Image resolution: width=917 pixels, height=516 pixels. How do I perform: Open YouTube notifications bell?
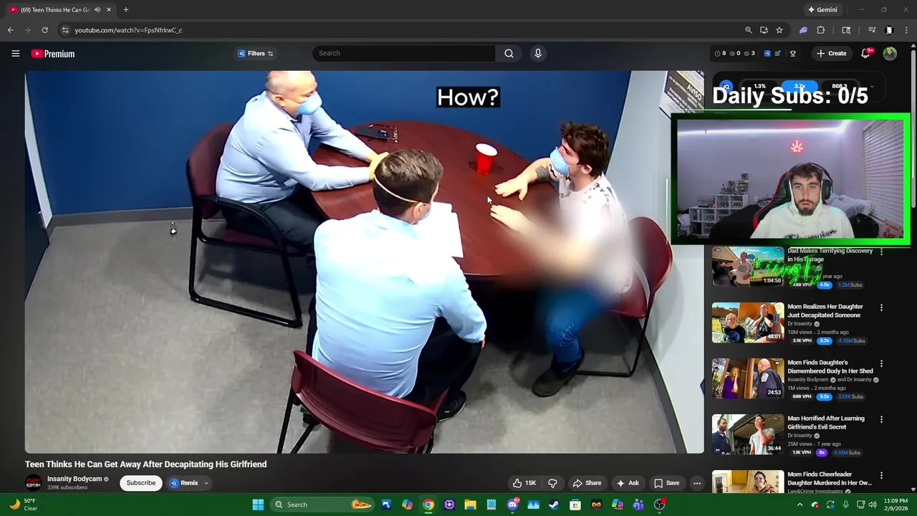pyautogui.click(x=865, y=54)
